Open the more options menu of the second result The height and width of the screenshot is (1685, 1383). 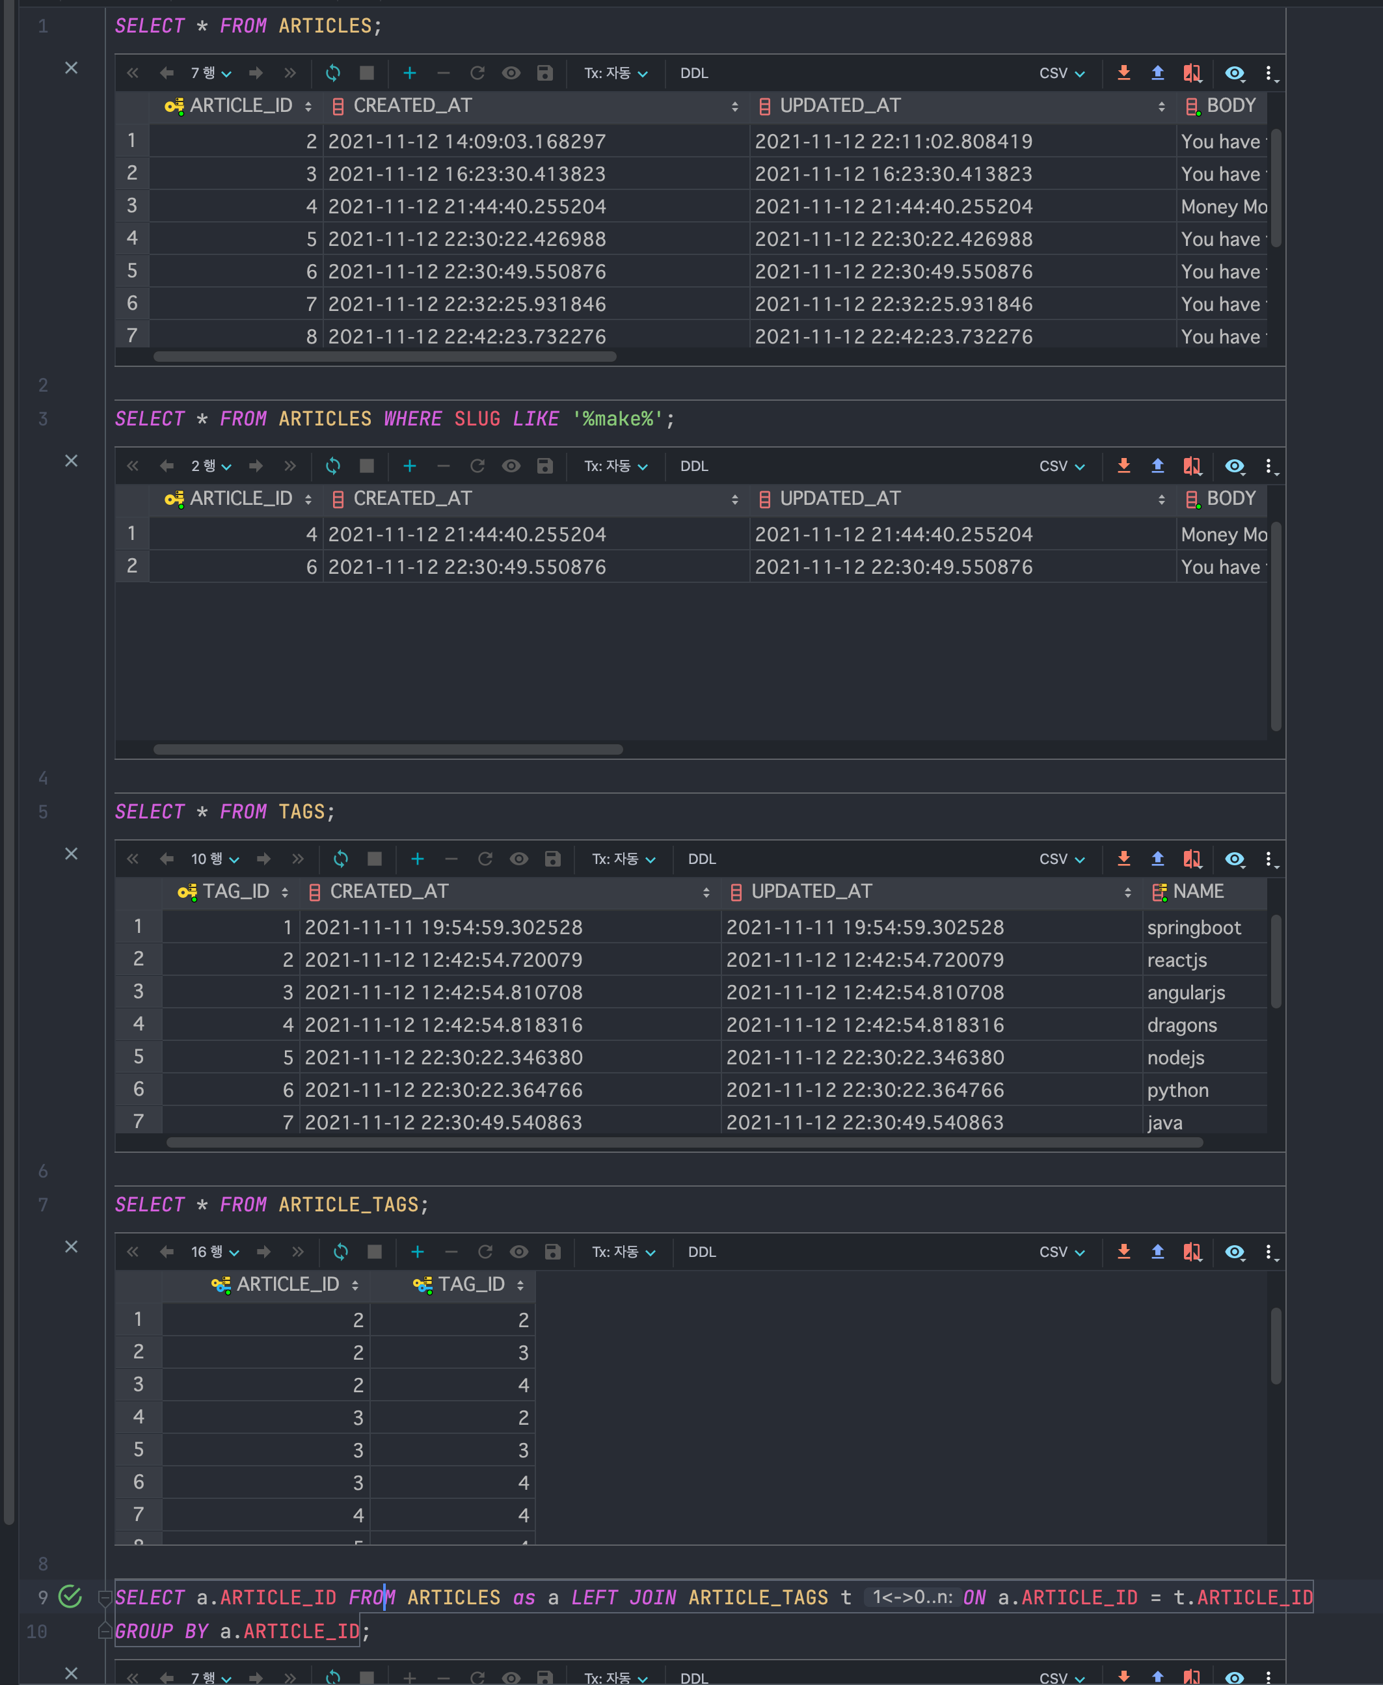click(x=1269, y=466)
